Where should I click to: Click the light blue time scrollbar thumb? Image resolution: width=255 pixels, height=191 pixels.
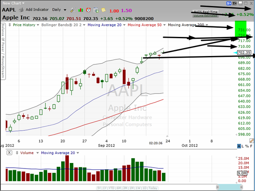pos(229,187)
